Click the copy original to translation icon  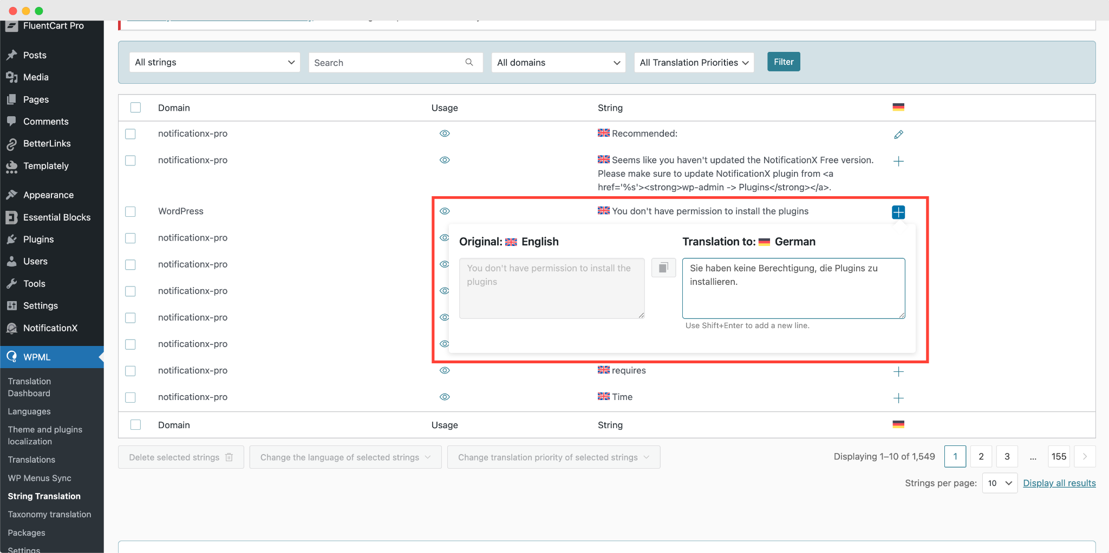click(x=663, y=268)
